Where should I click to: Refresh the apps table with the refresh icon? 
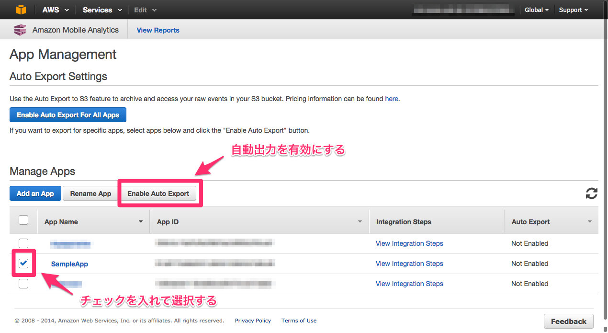pos(591,193)
